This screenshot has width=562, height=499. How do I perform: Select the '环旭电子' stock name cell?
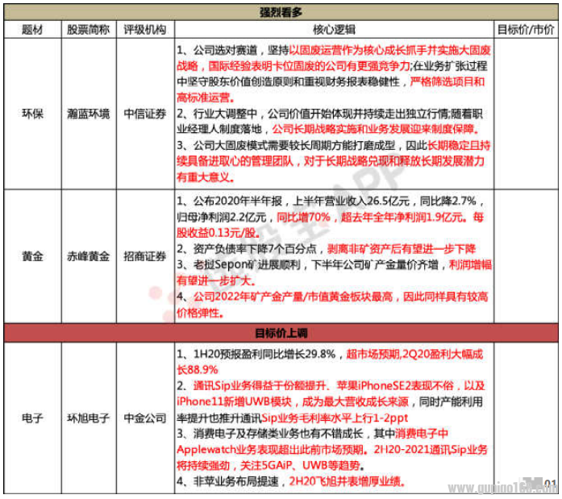coord(89,418)
